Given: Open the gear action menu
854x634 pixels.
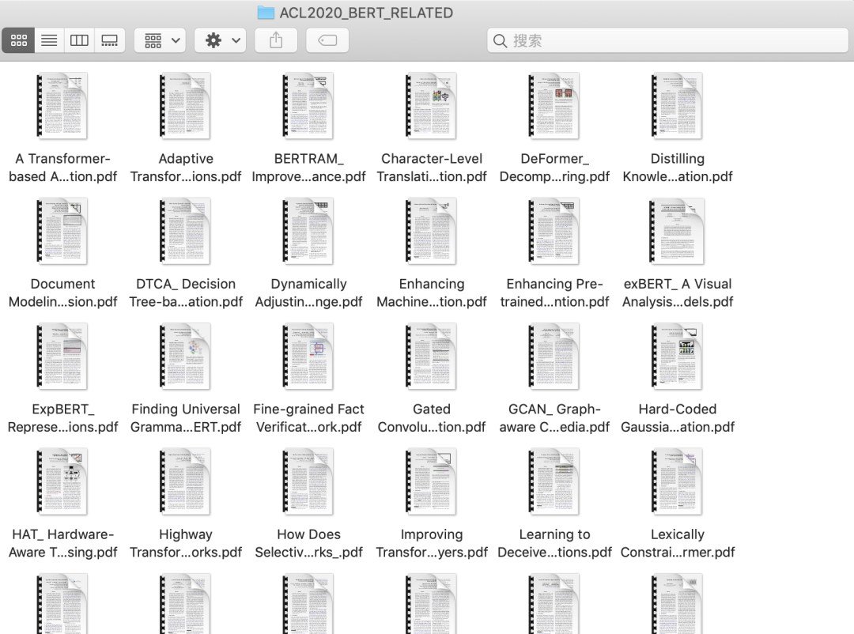Looking at the screenshot, I should pos(221,40).
